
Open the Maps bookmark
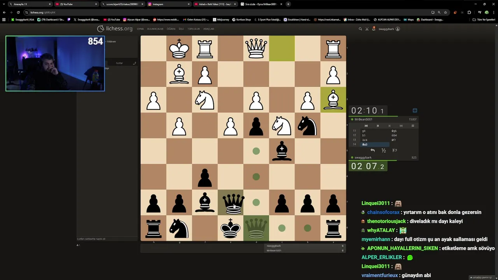coord(409,19)
